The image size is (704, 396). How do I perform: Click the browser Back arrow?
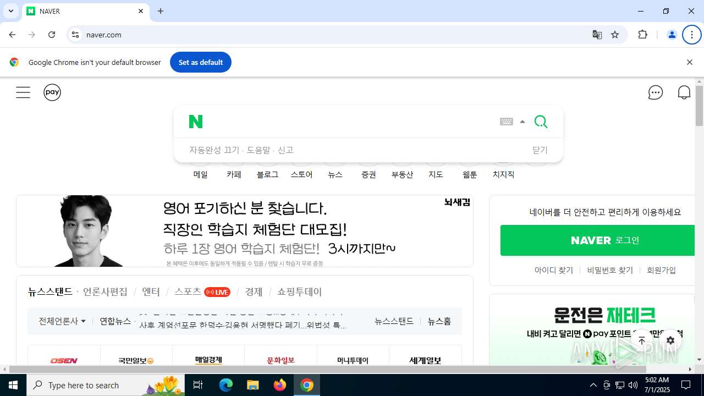click(x=12, y=35)
